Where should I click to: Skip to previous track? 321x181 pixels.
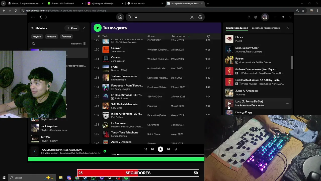[152, 149]
